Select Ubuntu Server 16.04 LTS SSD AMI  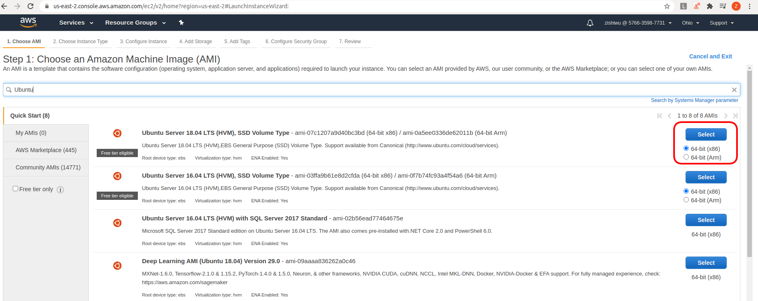tap(706, 177)
